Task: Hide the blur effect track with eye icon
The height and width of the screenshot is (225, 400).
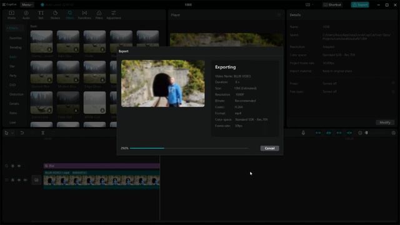Action: (19, 166)
